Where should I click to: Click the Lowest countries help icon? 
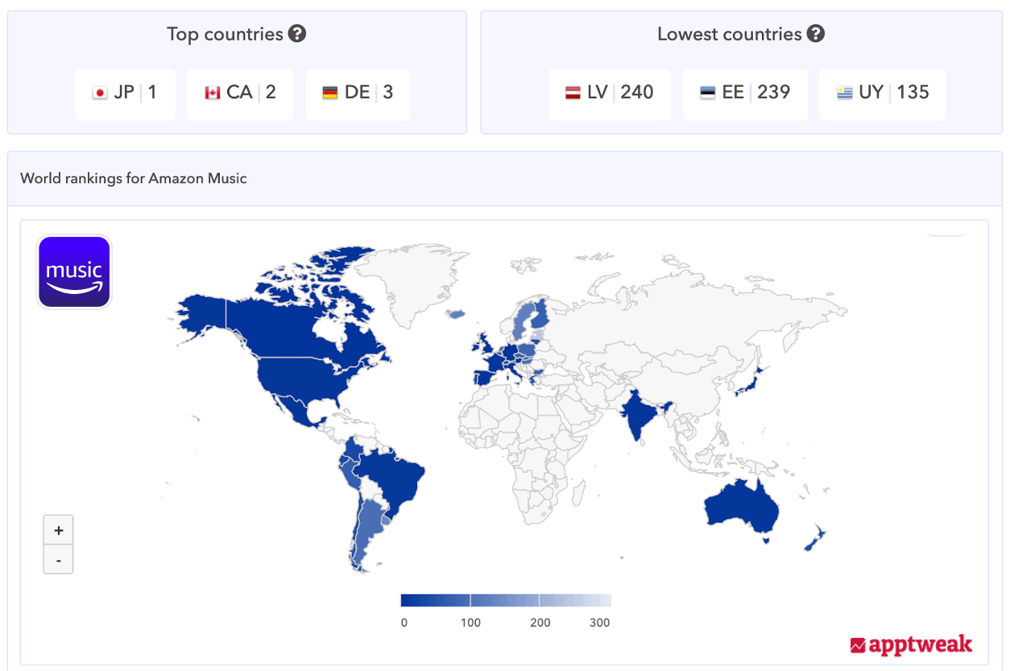point(816,34)
